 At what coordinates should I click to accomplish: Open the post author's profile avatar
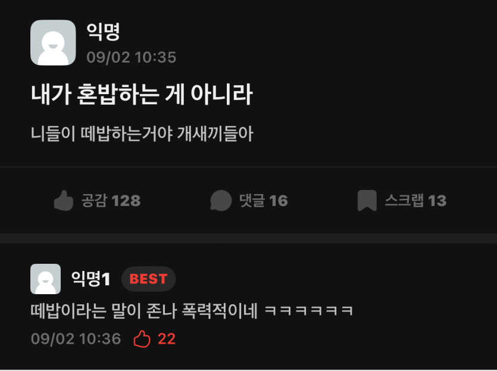(x=53, y=42)
